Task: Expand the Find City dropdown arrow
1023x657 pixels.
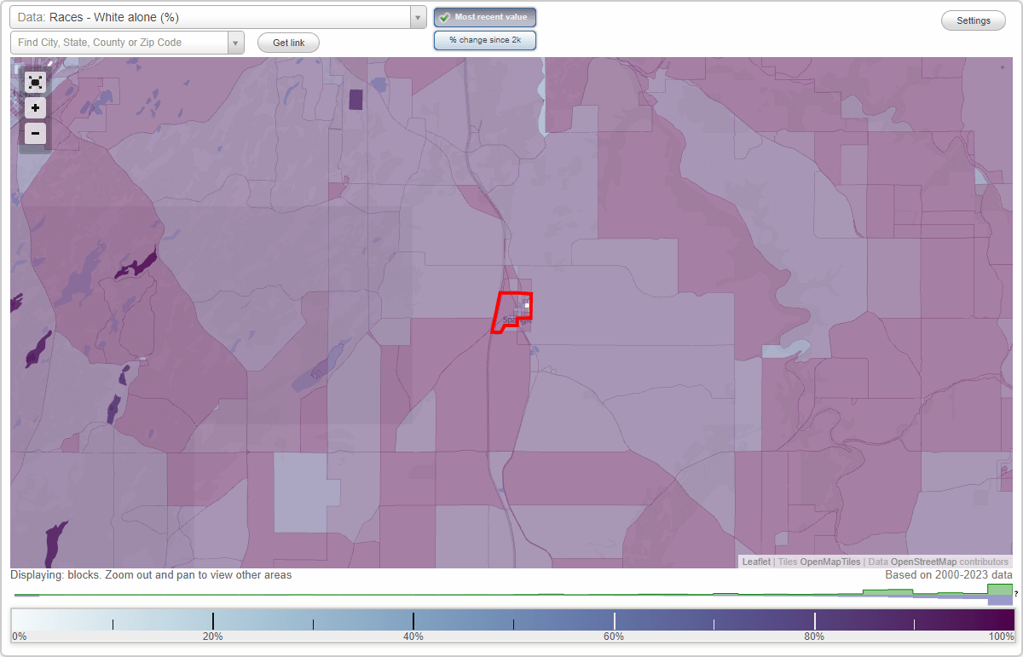Action: click(236, 41)
